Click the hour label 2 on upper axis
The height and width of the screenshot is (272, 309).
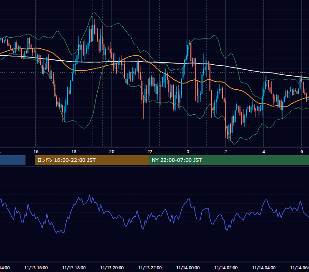click(226, 152)
